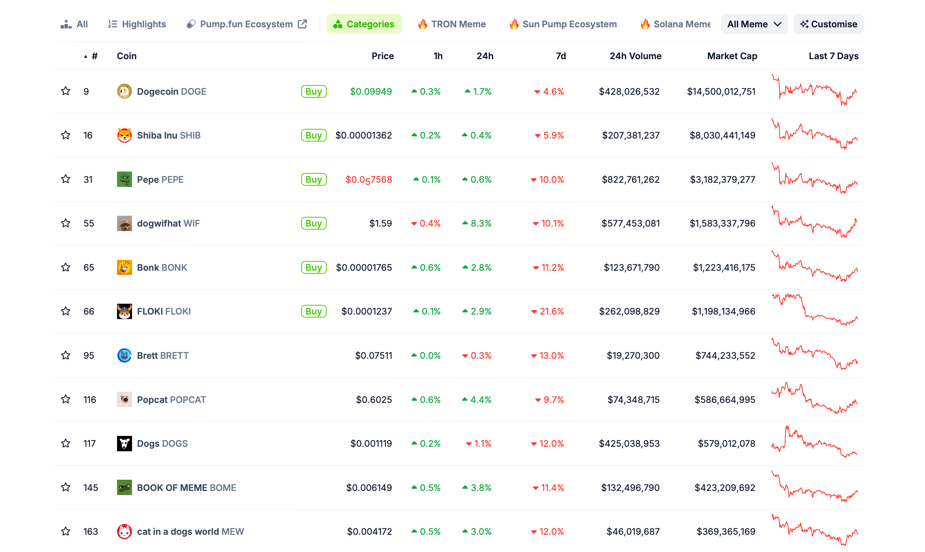Open Dogs 7-day sparkline chart
The height and width of the screenshot is (552, 925).
click(x=814, y=442)
